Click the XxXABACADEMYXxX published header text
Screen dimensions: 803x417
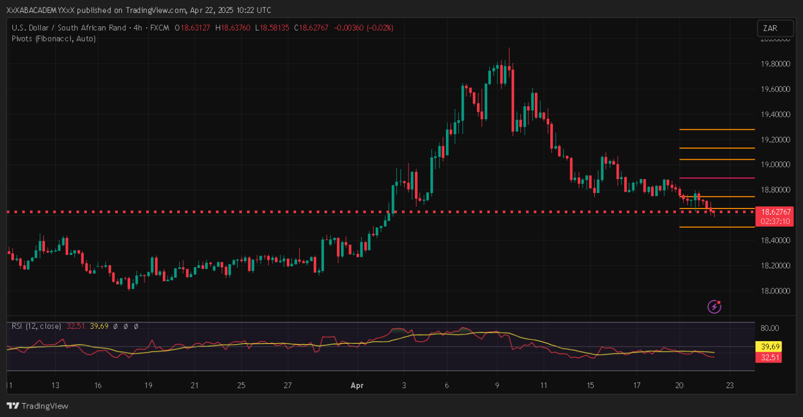[x=138, y=10]
